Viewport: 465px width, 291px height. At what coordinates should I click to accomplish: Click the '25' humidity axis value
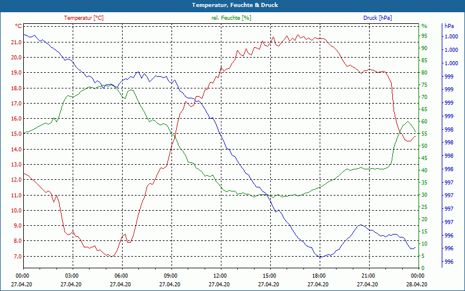424,207
